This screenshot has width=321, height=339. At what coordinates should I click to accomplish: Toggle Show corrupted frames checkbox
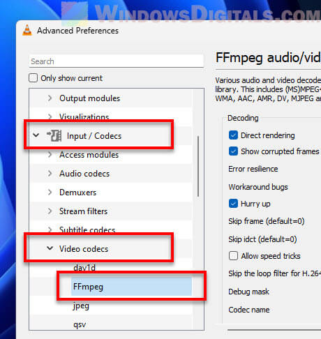pyautogui.click(x=233, y=151)
